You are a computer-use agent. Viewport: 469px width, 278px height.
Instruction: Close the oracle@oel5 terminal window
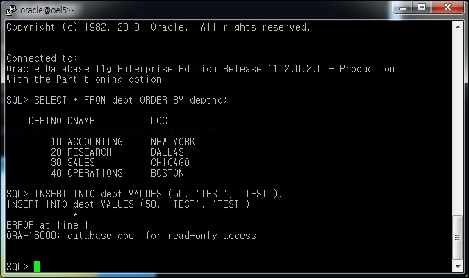[447, 7]
